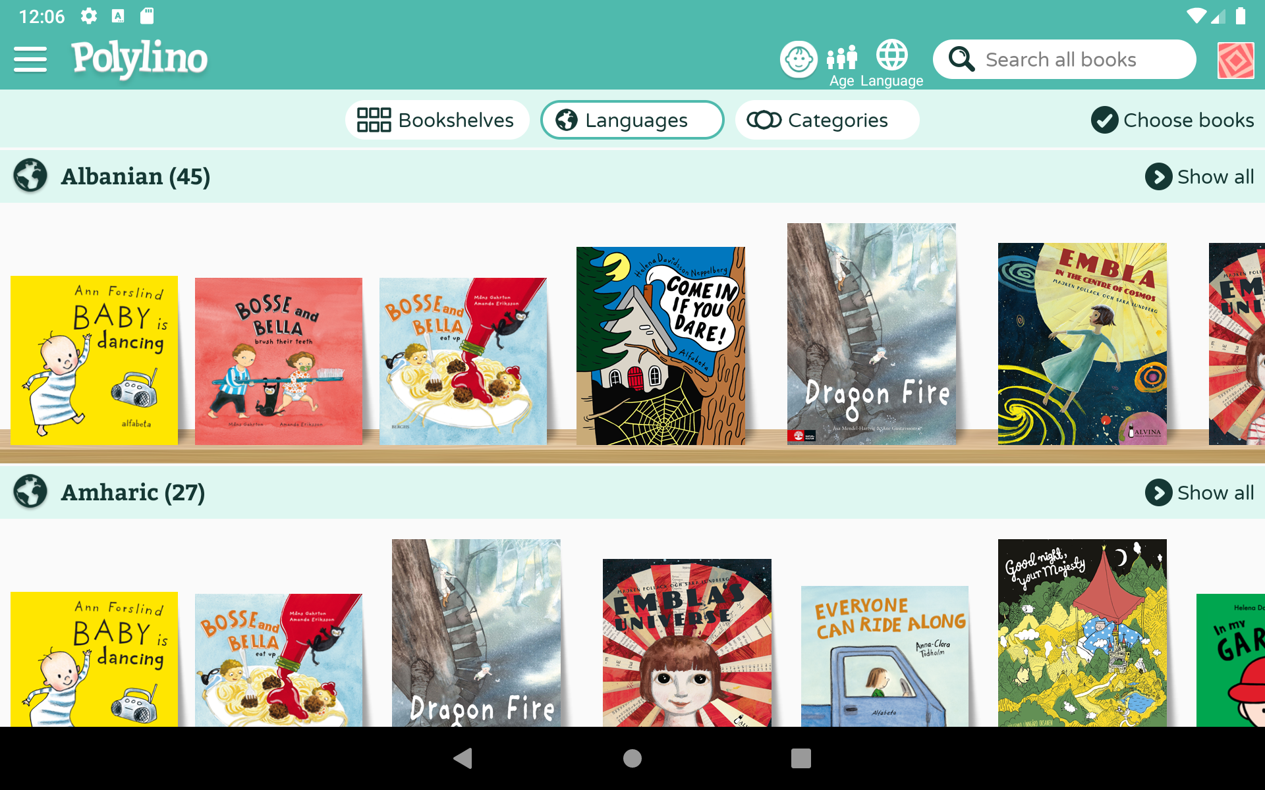Open Come In If You Dare book
Screen dimensions: 1265x790
point(661,346)
